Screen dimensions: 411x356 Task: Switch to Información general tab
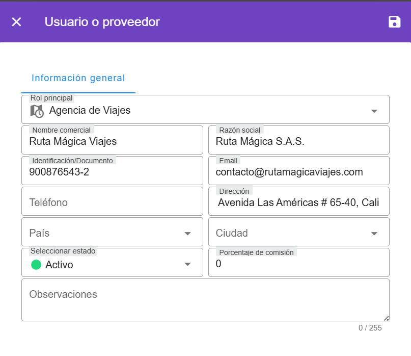click(x=78, y=78)
